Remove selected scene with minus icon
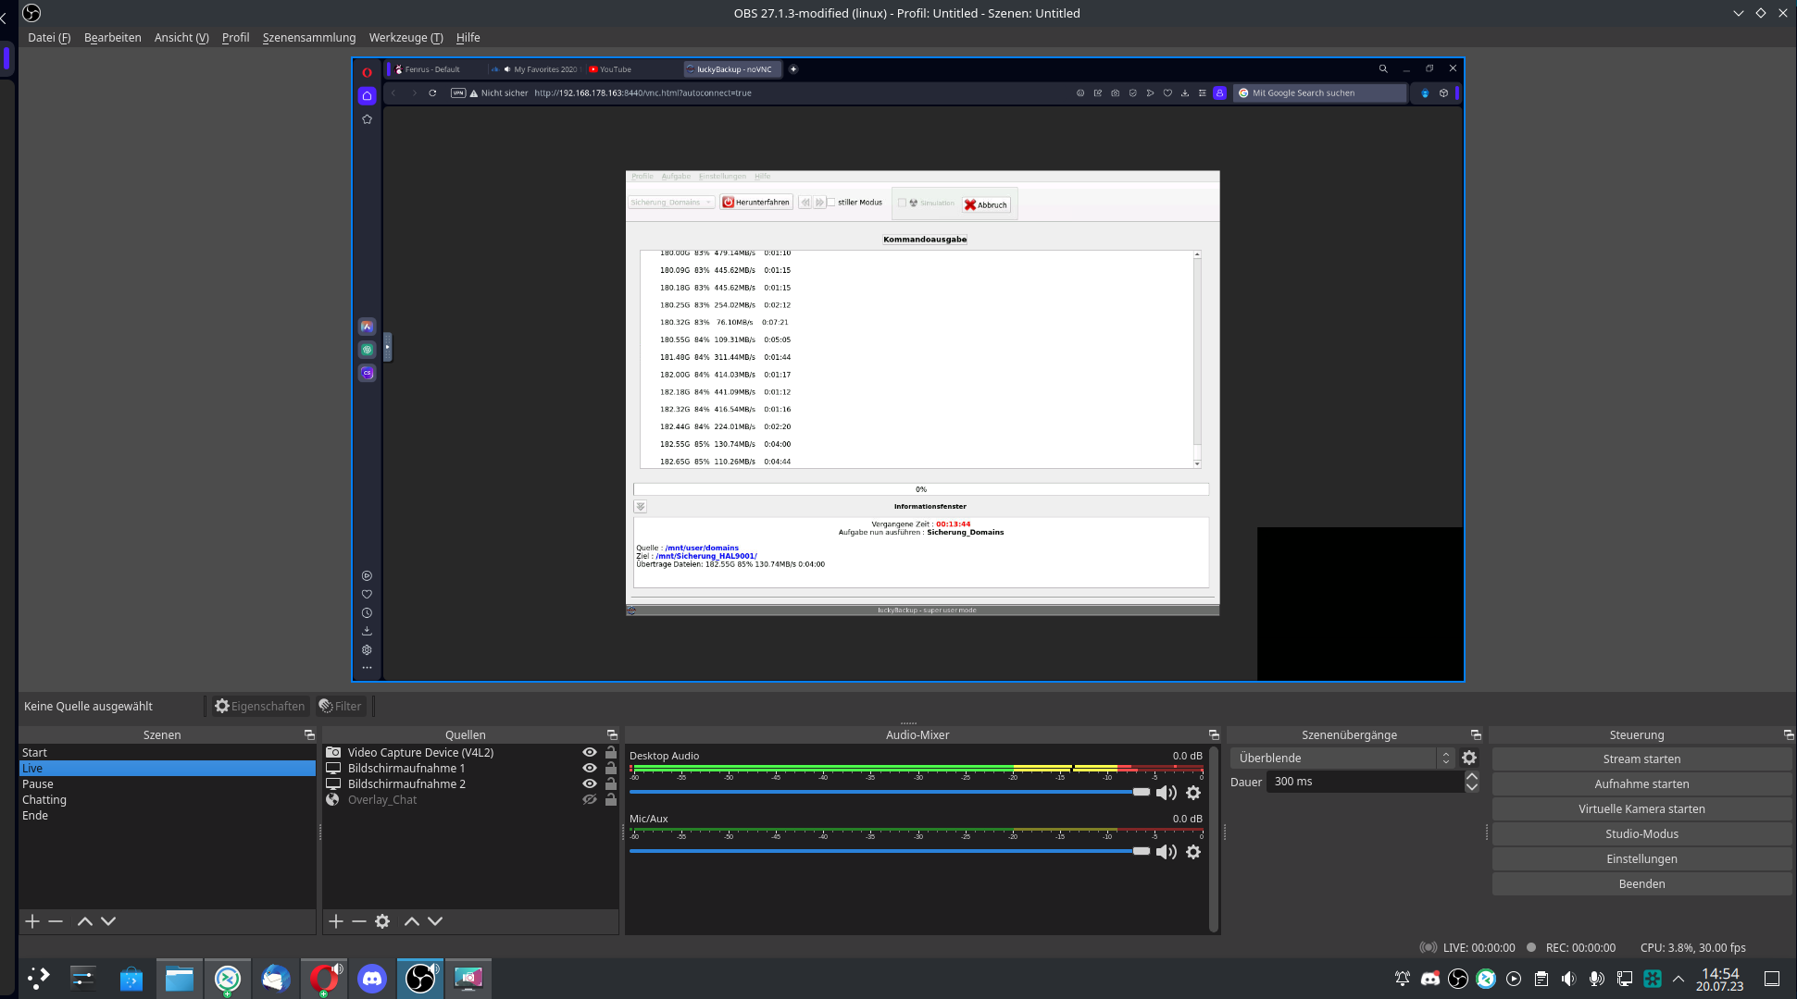The height and width of the screenshot is (999, 1797). point(56,921)
